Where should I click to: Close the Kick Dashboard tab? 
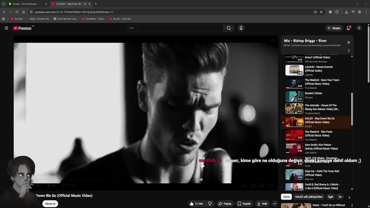pos(46,4)
